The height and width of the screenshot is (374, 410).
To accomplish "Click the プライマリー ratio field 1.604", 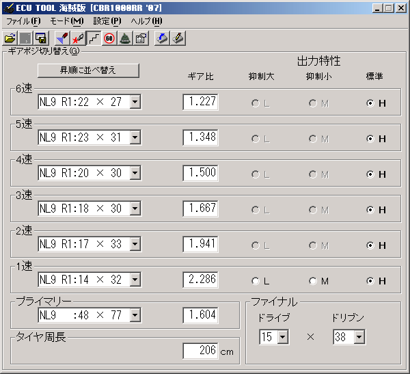I will coord(200,315).
